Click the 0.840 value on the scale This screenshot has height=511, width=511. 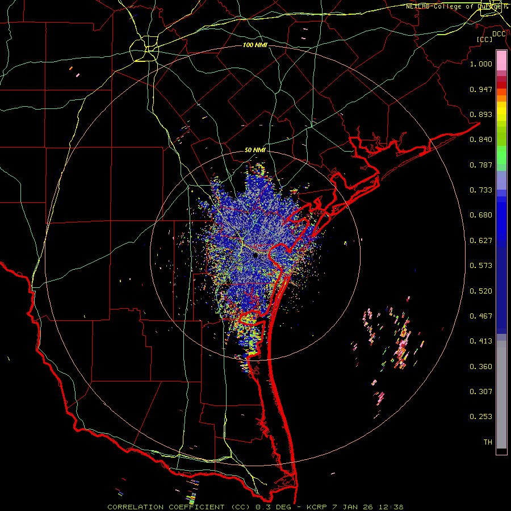481,140
